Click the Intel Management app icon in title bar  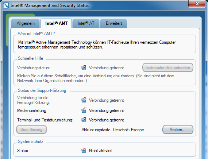(6, 5)
